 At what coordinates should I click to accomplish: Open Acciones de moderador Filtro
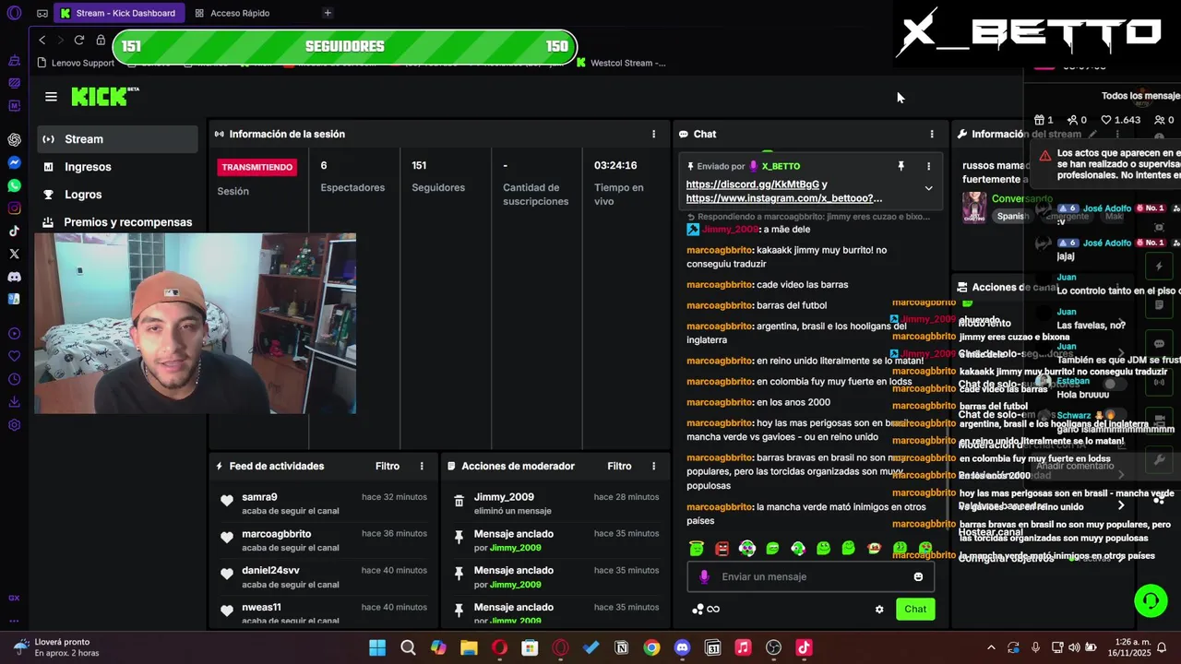(619, 466)
